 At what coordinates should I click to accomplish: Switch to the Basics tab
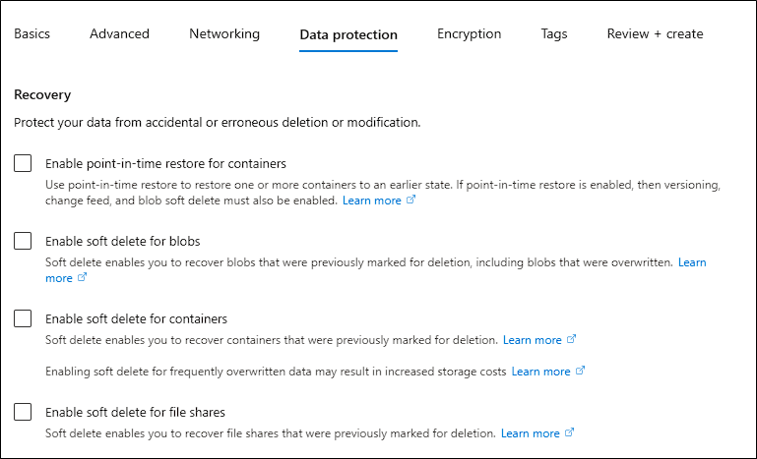point(32,33)
